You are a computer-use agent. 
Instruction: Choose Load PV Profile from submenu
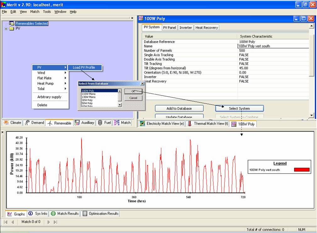[x=84, y=67]
